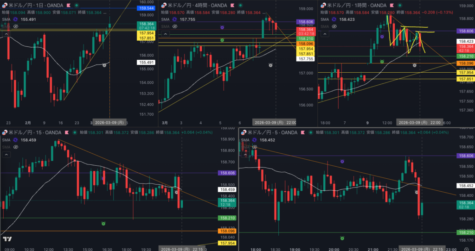Click the purple alarm icon on 5-minute chart
475x251 pixels.
(x=342, y=162)
